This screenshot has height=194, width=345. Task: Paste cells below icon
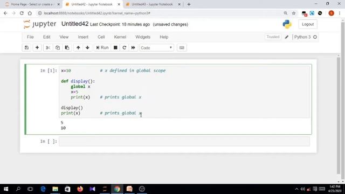click(67, 48)
